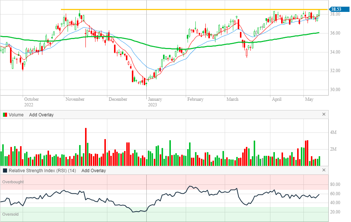Viewport: 351px width, 222px height.
Task: Click the Overbought zone label
Action: tap(13, 182)
